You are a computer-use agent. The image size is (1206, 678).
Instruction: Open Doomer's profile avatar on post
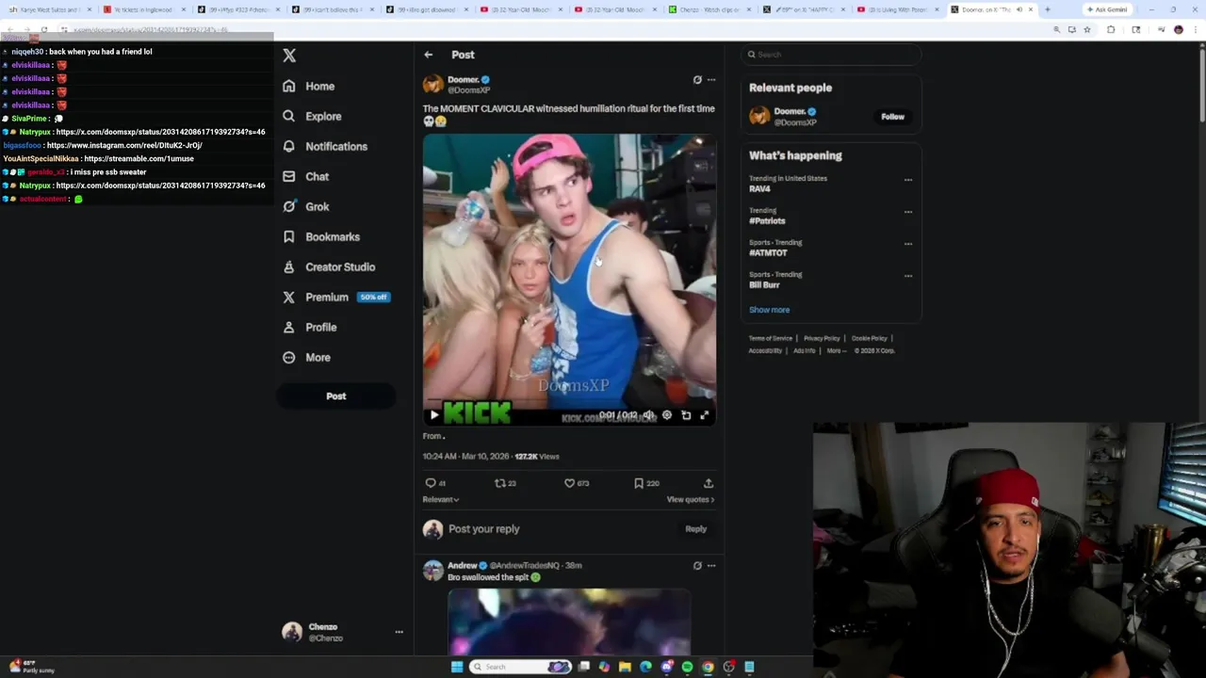coord(432,85)
